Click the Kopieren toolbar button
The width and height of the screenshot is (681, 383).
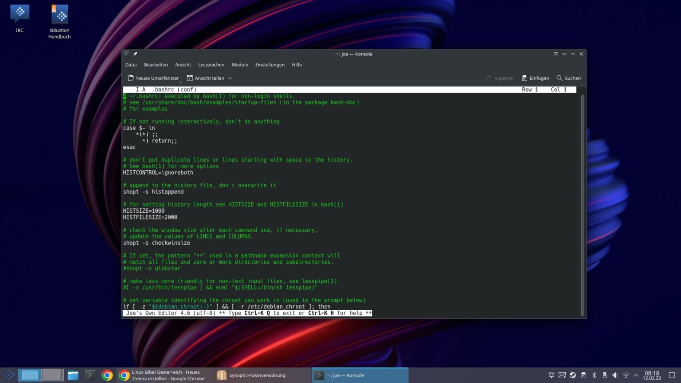click(x=500, y=78)
